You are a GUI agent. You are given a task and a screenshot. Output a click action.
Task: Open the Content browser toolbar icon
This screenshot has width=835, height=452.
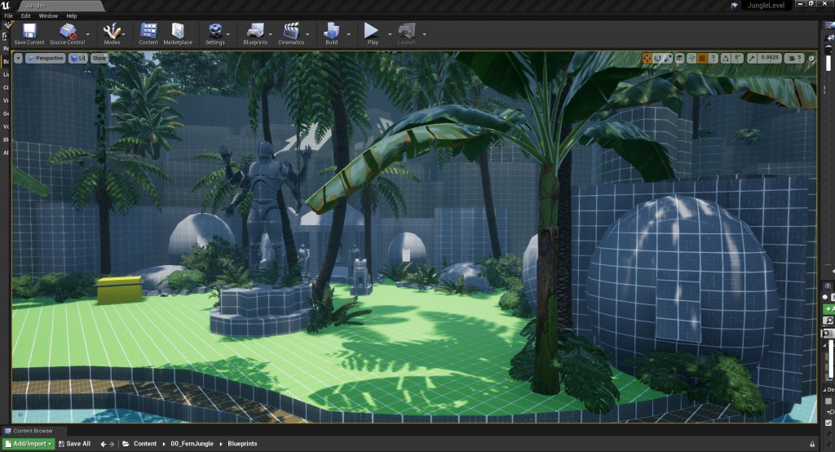point(148,32)
